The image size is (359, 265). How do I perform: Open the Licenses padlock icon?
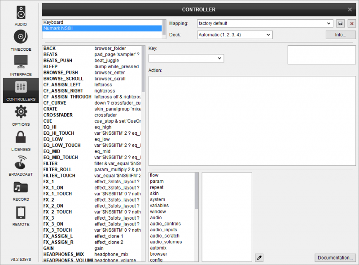[21, 138]
